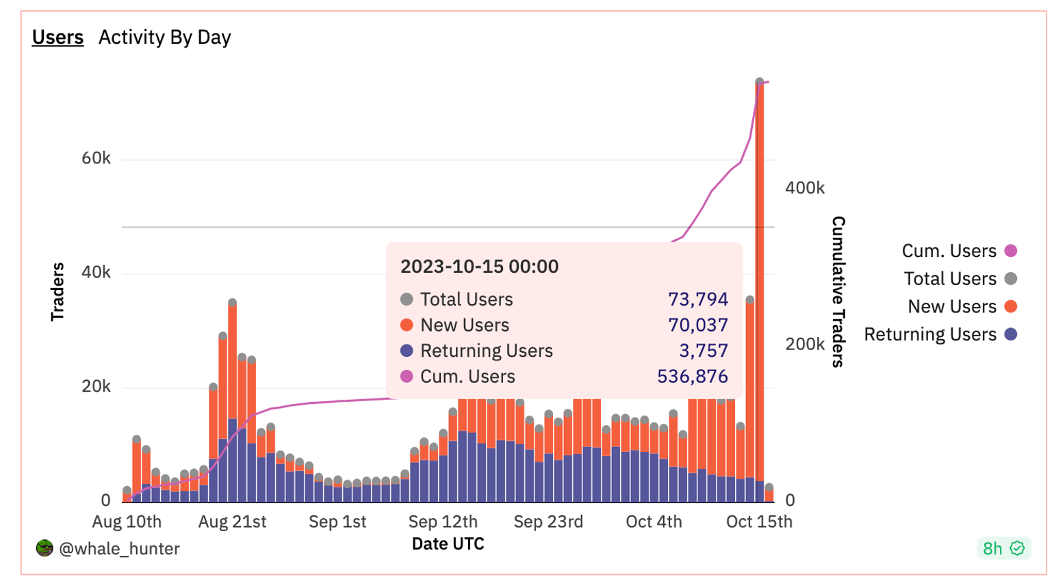Viewport: 1054px width, 579px height.
Task: Open the @whale_hunter profile link
Action: pyautogui.click(x=119, y=549)
